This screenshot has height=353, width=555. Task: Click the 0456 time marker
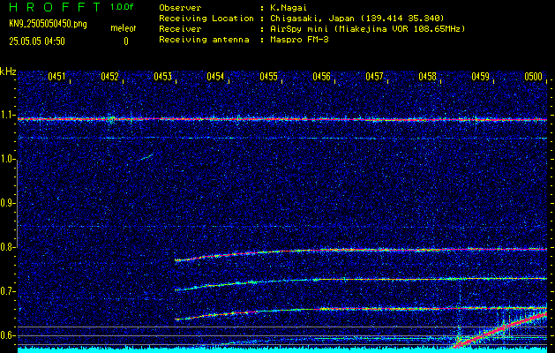321,76
